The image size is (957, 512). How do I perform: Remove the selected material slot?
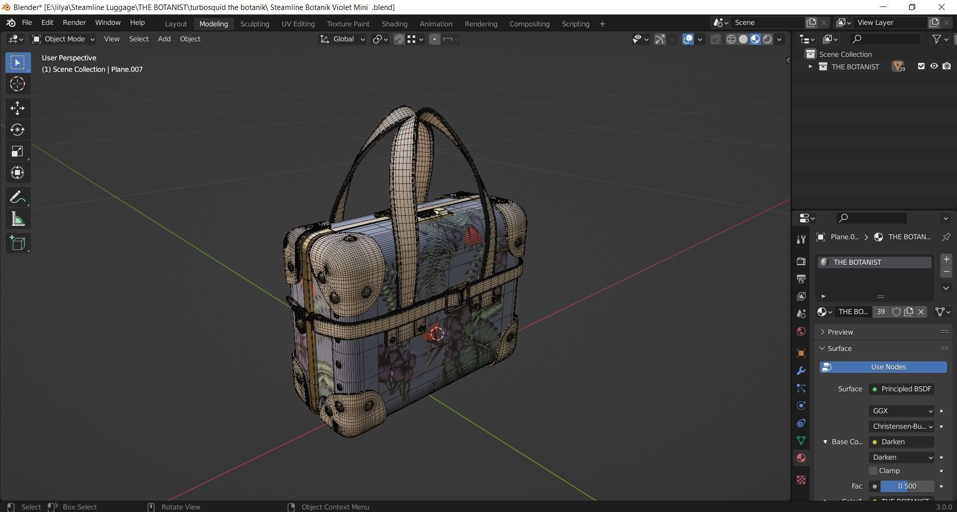[946, 272]
